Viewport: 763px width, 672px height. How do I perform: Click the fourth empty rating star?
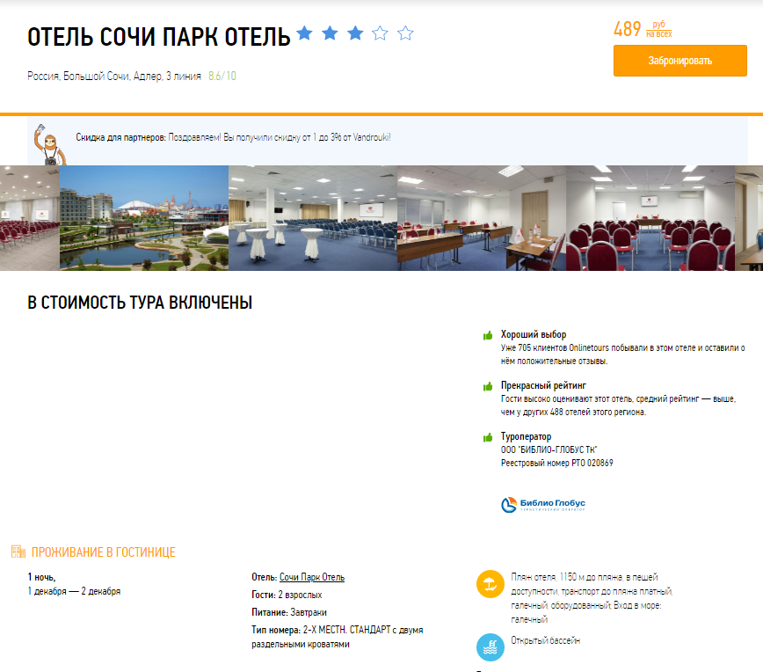pyautogui.click(x=380, y=33)
